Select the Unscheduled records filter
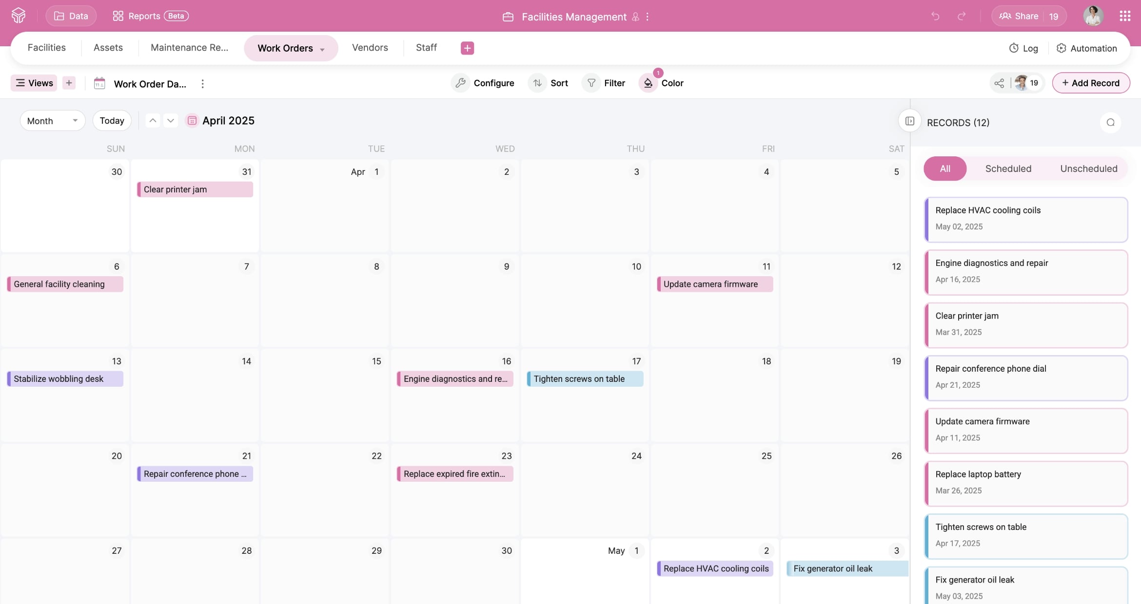This screenshot has height=604, width=1141. click(x=1088, y=169)
